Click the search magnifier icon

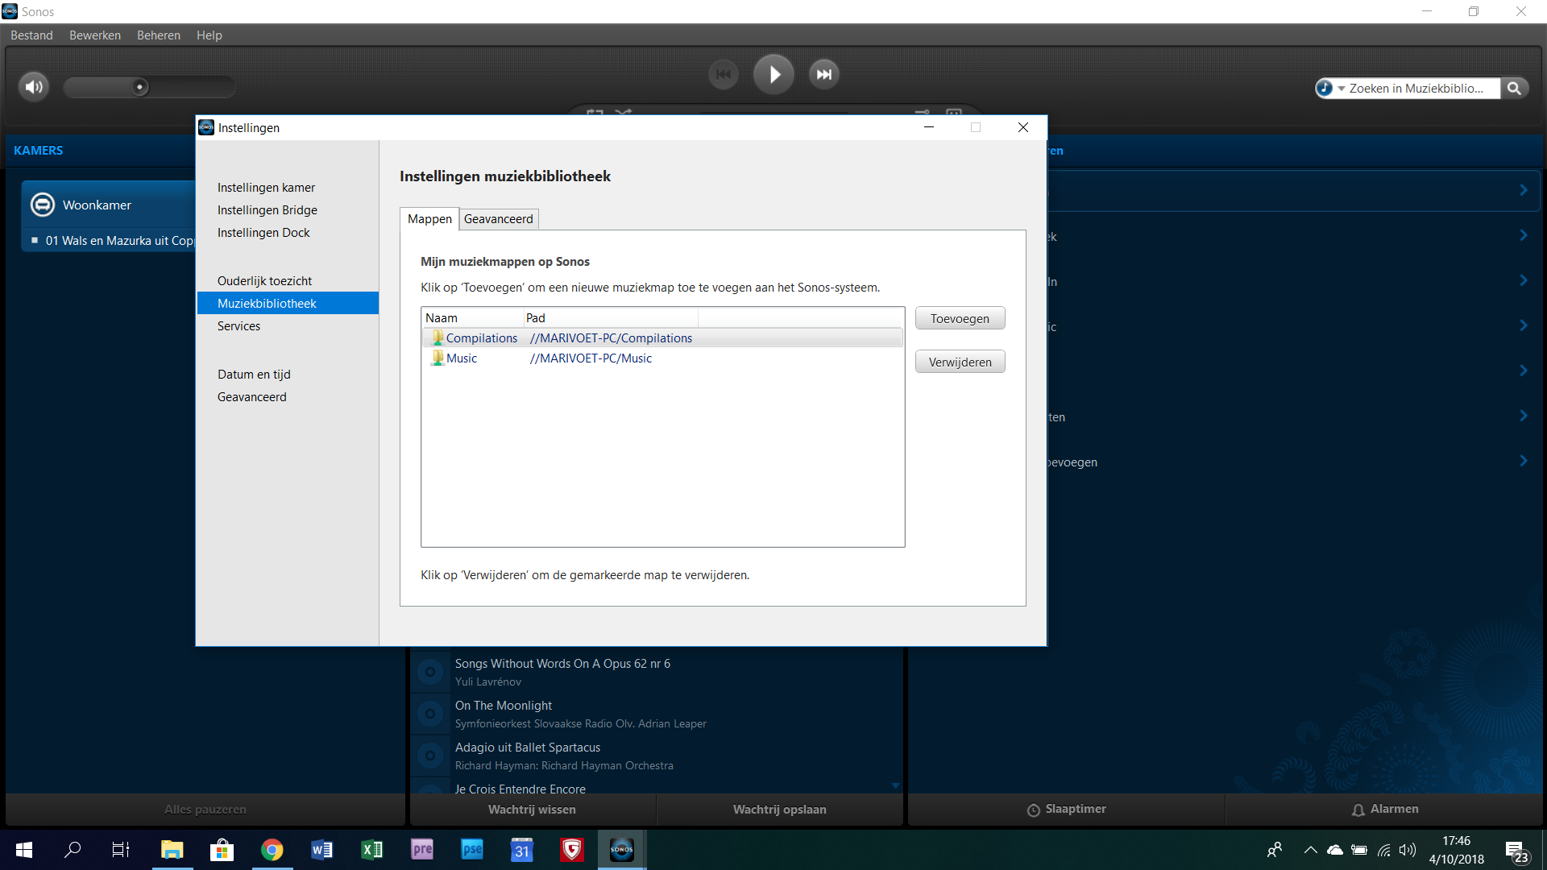[x=1514, y=89]
